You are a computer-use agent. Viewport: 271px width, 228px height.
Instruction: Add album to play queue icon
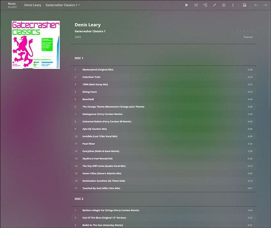pos(205,5)
